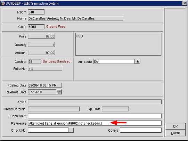This screenshot has width=188, height=141.
Task: Click the Check No. lookup button
Action: [71, 130]
